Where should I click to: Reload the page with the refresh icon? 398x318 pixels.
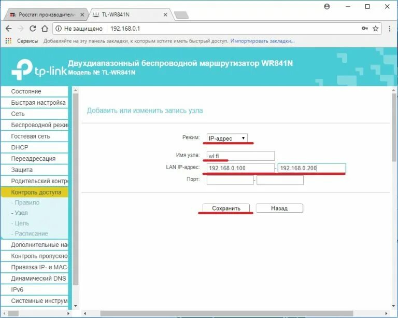(33, 29)
